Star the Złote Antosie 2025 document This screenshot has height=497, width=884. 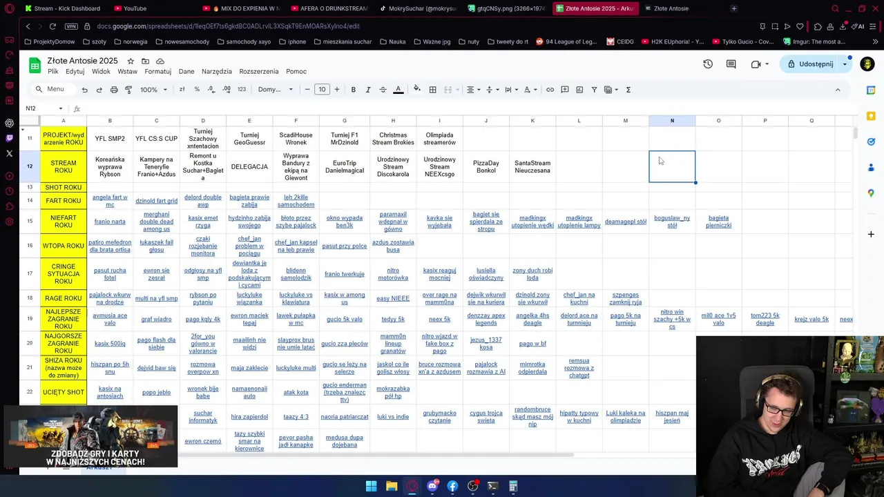131,61
